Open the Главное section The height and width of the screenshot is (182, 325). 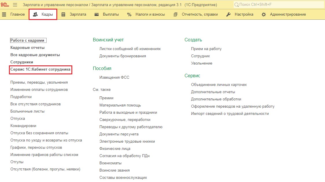pyautogui.click(x=17, y=14)
